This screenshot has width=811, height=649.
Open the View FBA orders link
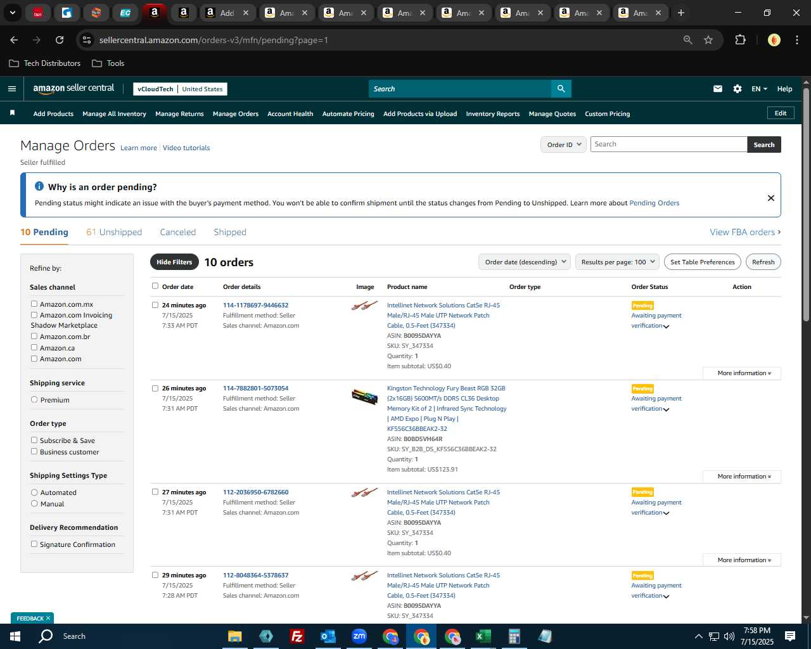coord(745,232)
